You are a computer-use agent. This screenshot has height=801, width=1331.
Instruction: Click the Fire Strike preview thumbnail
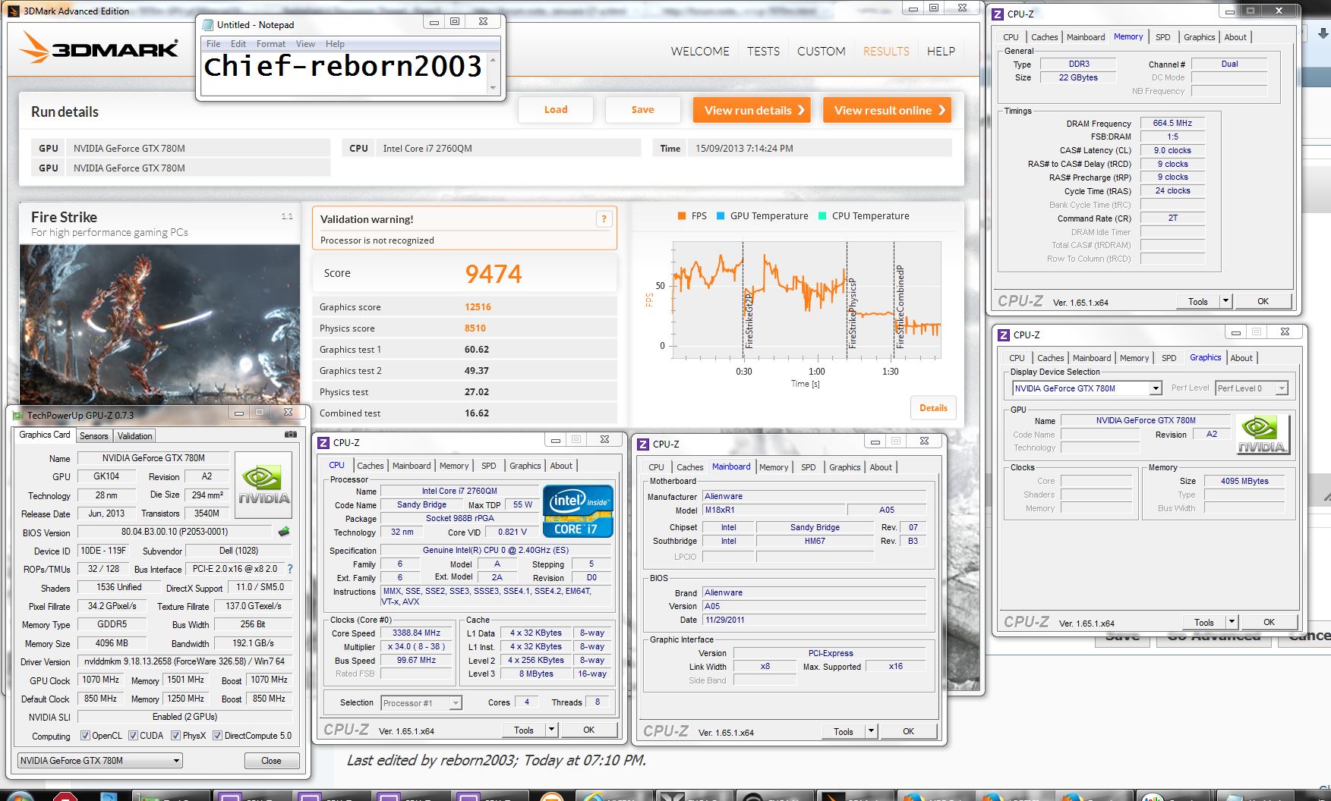click(x=159, y=324)
